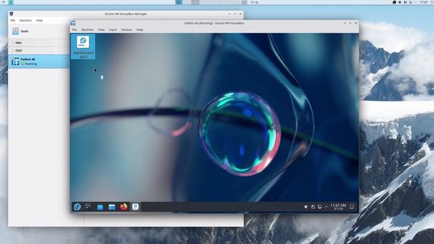
Task: Open the Fedora application launcher in the guest taskbar
Action: [77, 207]
